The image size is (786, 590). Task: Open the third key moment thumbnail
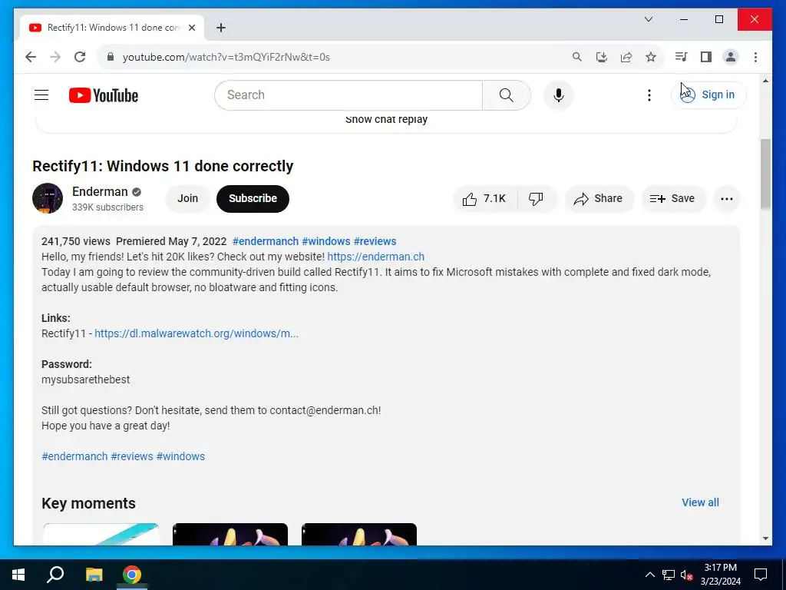point(359,535)
